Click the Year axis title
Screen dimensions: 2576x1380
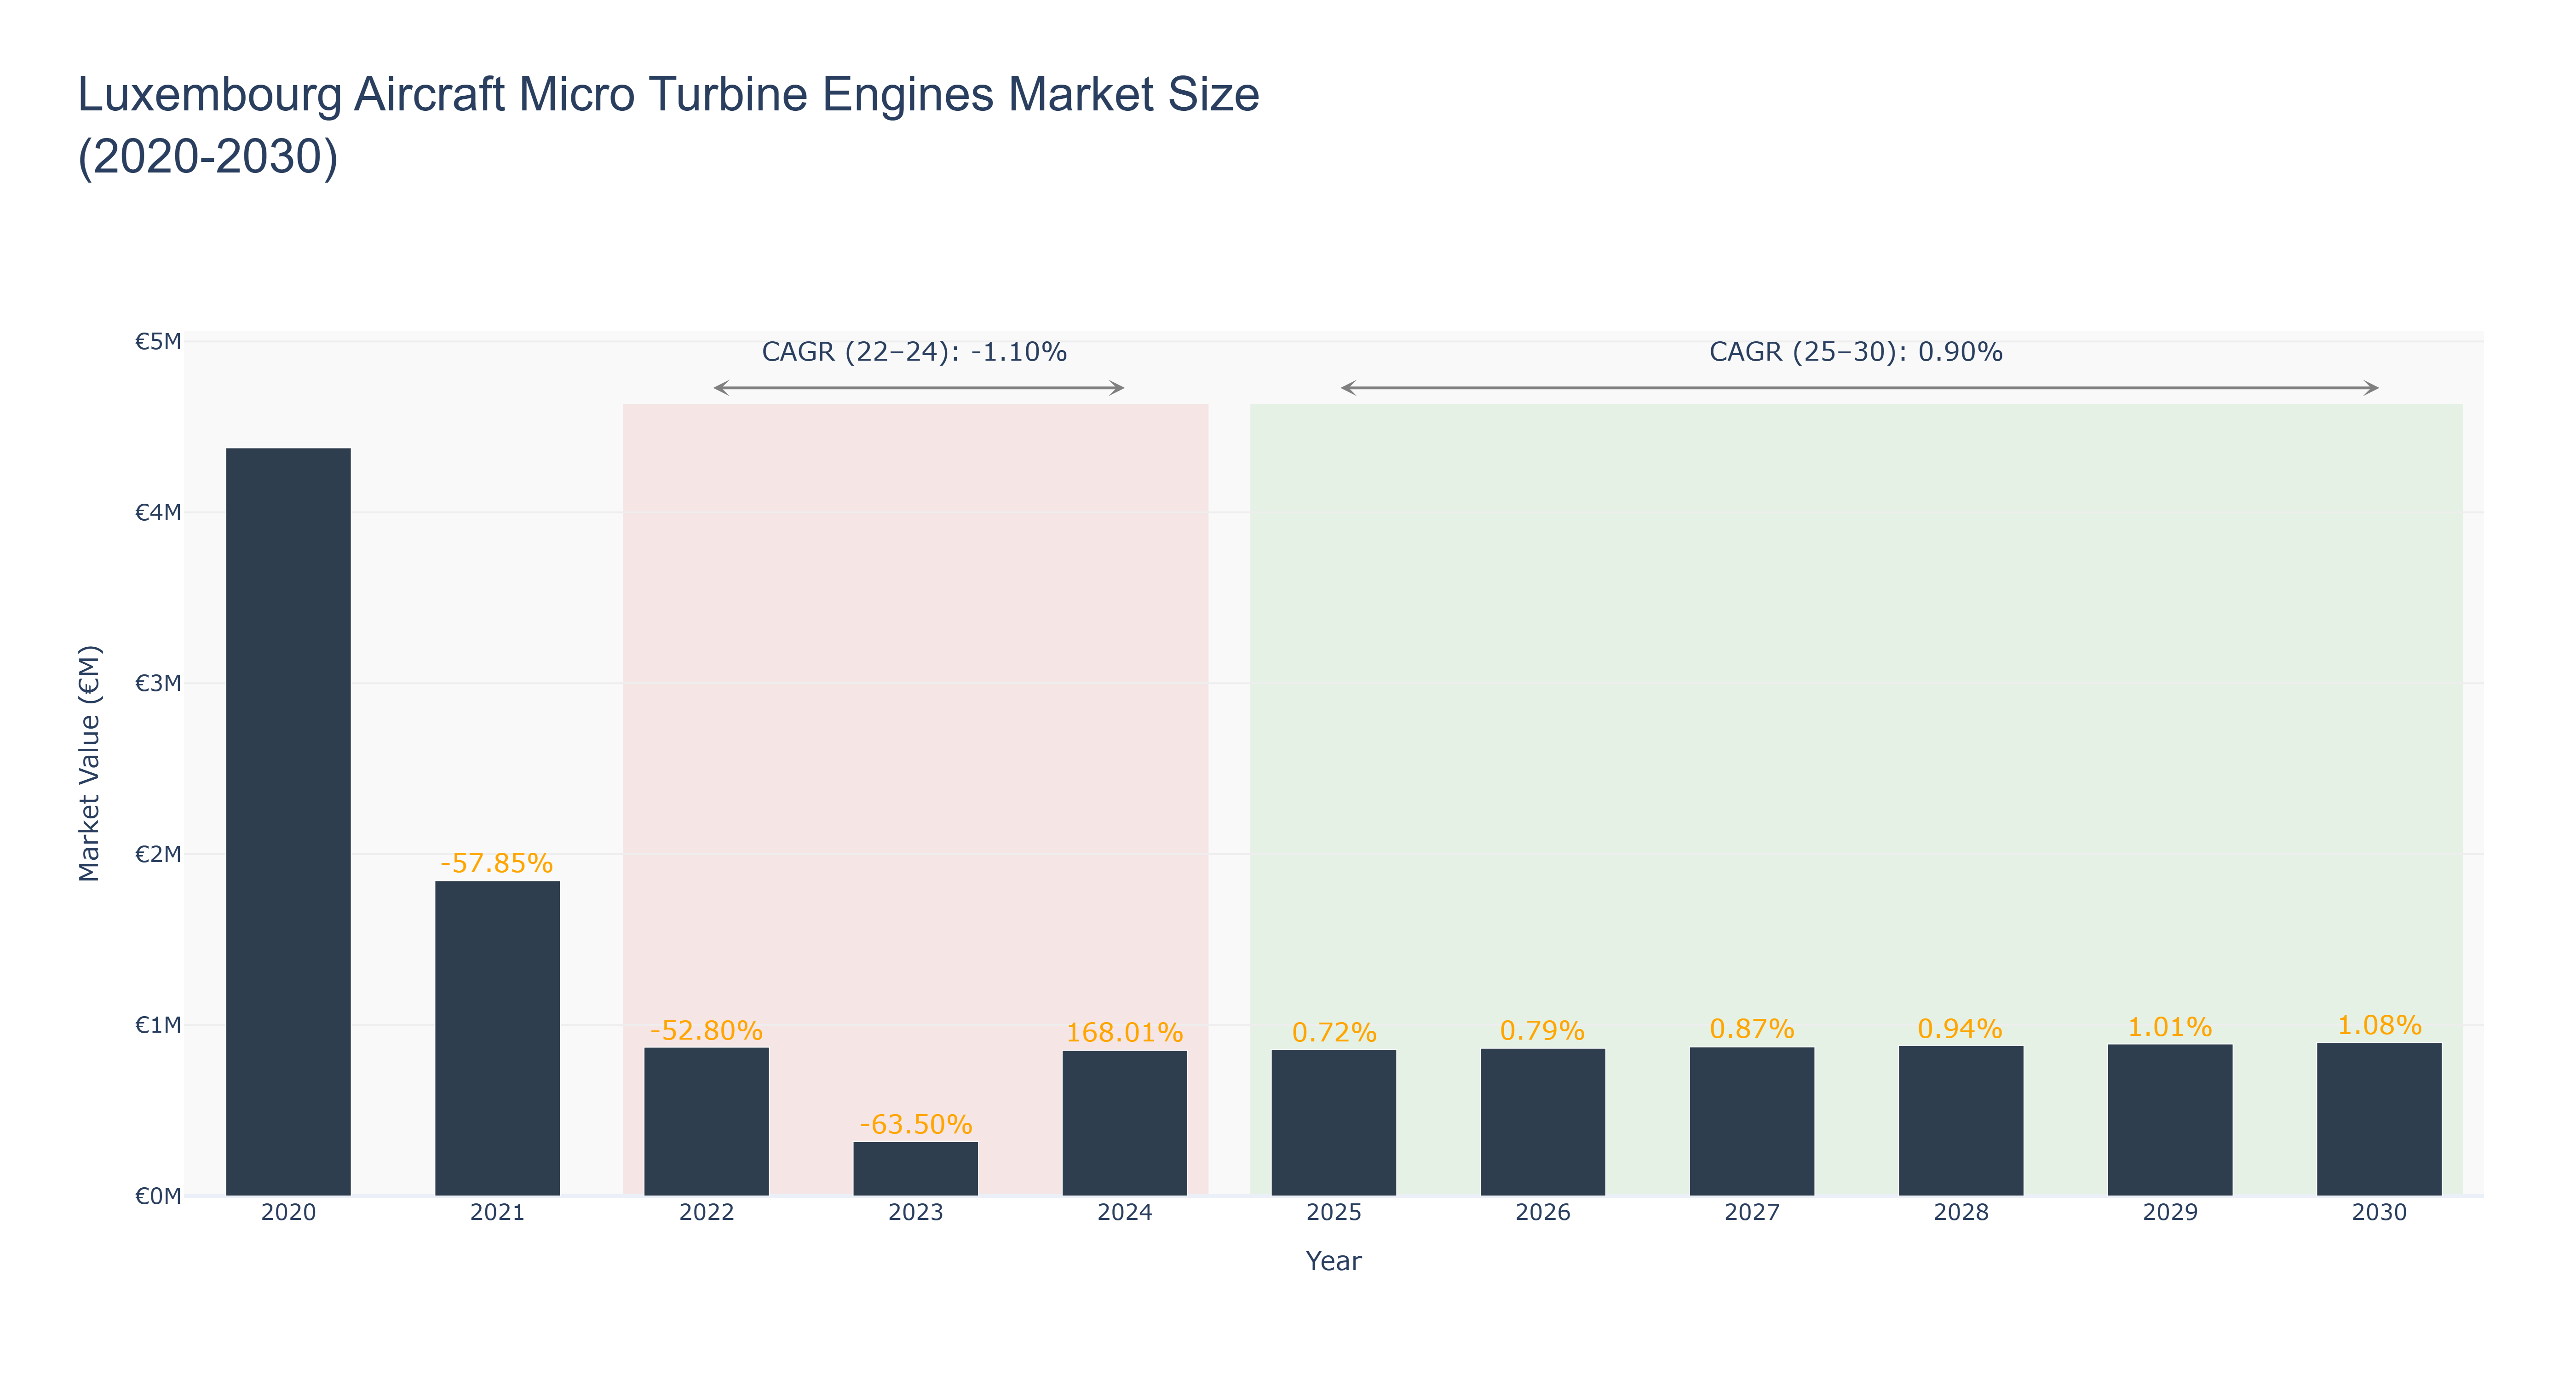[1333, 1261]
